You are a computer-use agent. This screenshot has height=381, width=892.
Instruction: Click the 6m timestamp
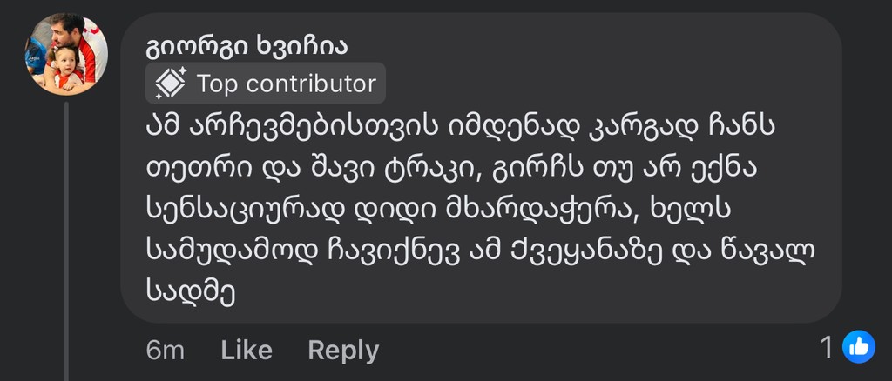coord(165,350)
